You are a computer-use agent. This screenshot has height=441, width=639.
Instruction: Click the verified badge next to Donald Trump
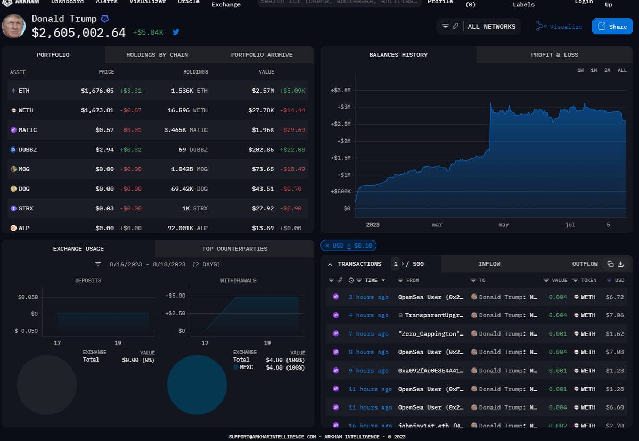(105, 19)
